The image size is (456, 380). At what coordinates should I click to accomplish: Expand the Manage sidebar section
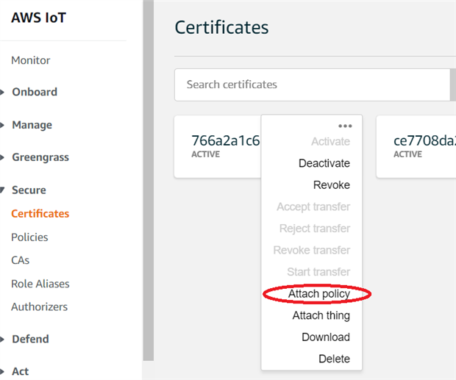[x=31, y=125]
